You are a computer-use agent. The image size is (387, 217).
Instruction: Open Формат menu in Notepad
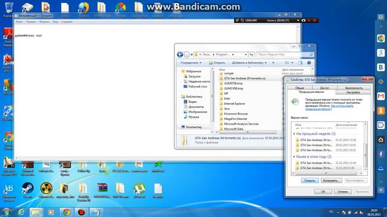[x=45, y=22]
